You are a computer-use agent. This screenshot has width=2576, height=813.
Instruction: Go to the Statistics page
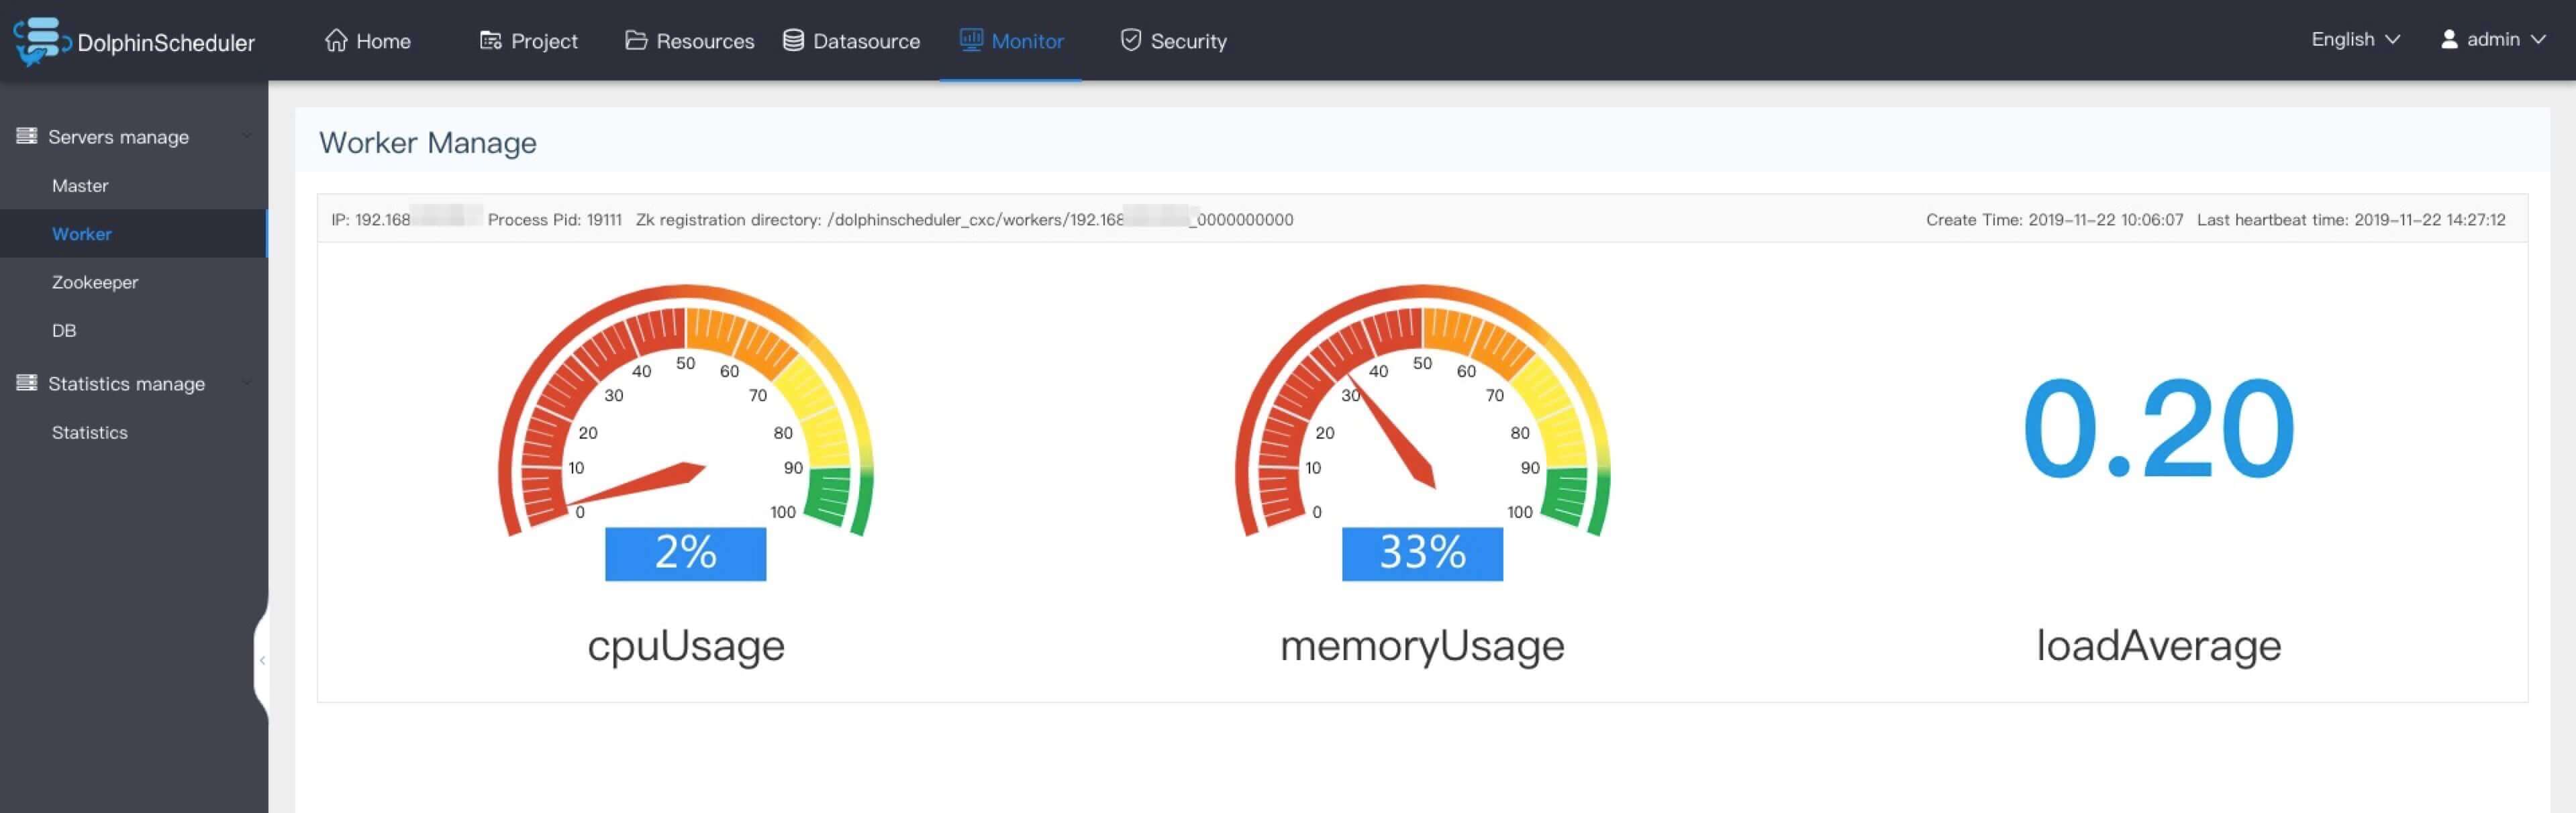click(x=90, y=432)
